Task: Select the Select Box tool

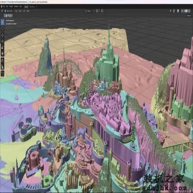Action: pos(2,22)
